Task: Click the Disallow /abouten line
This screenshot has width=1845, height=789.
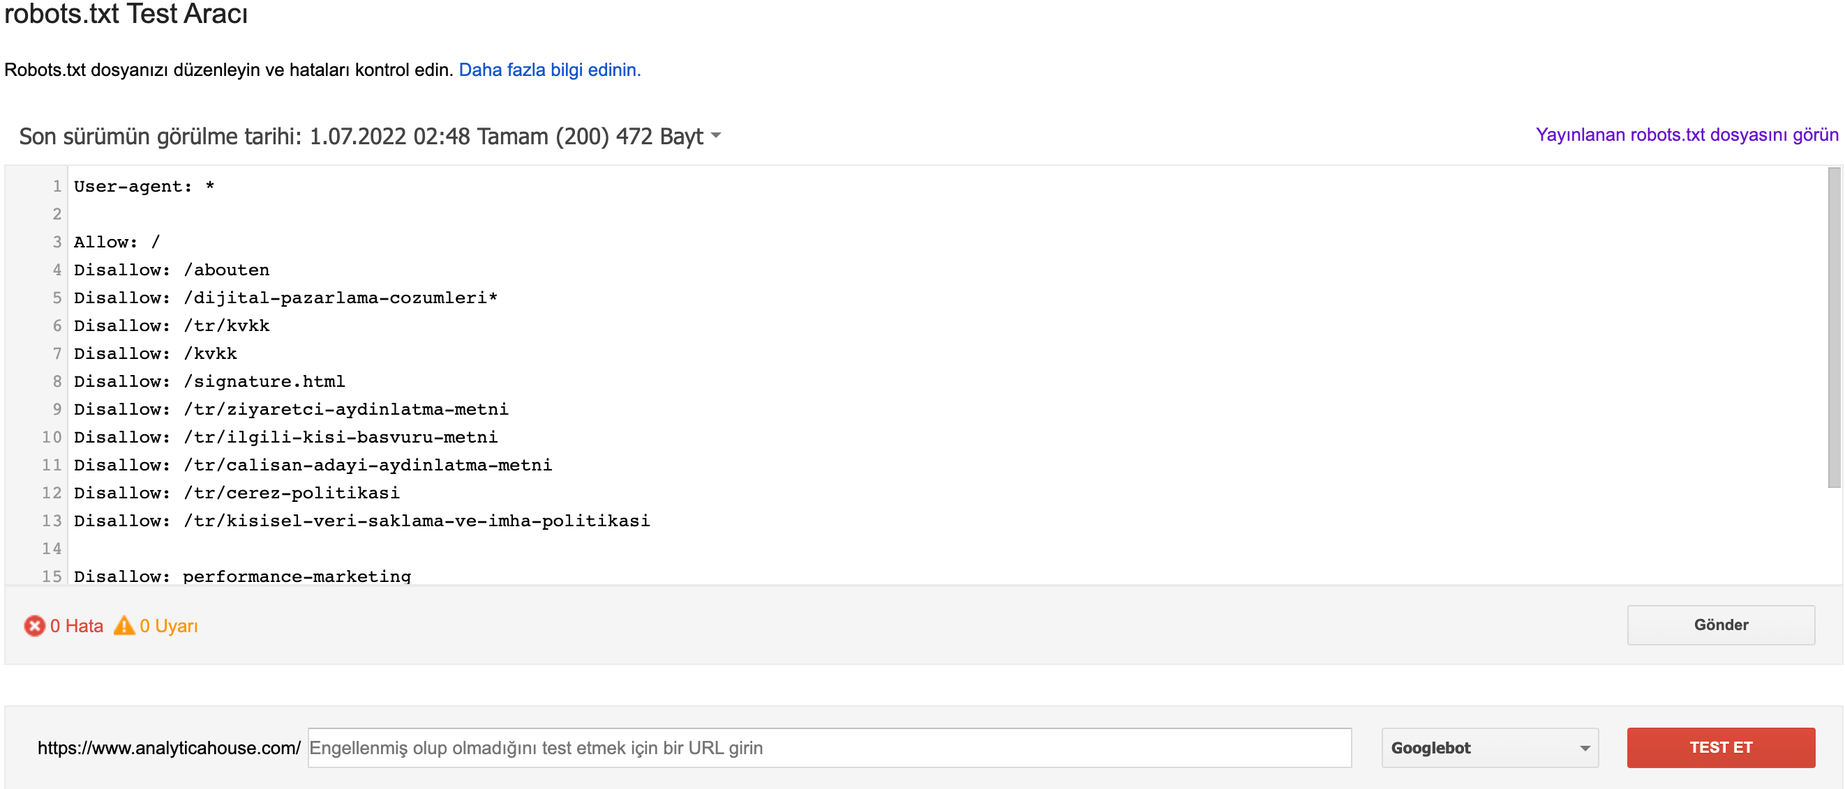Action: point(172,270)
